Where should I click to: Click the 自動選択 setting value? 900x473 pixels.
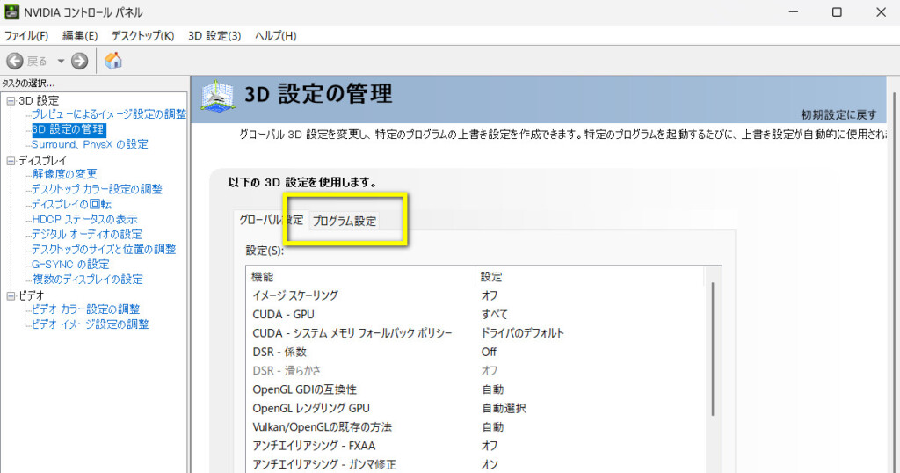(504, 408)
